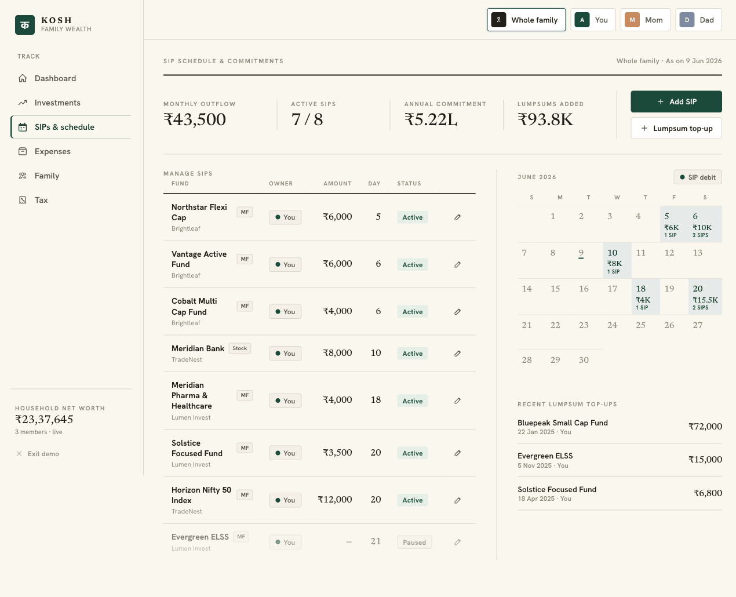Click the 'M' avatar badge
736x597 pixels.
point(632,20)
